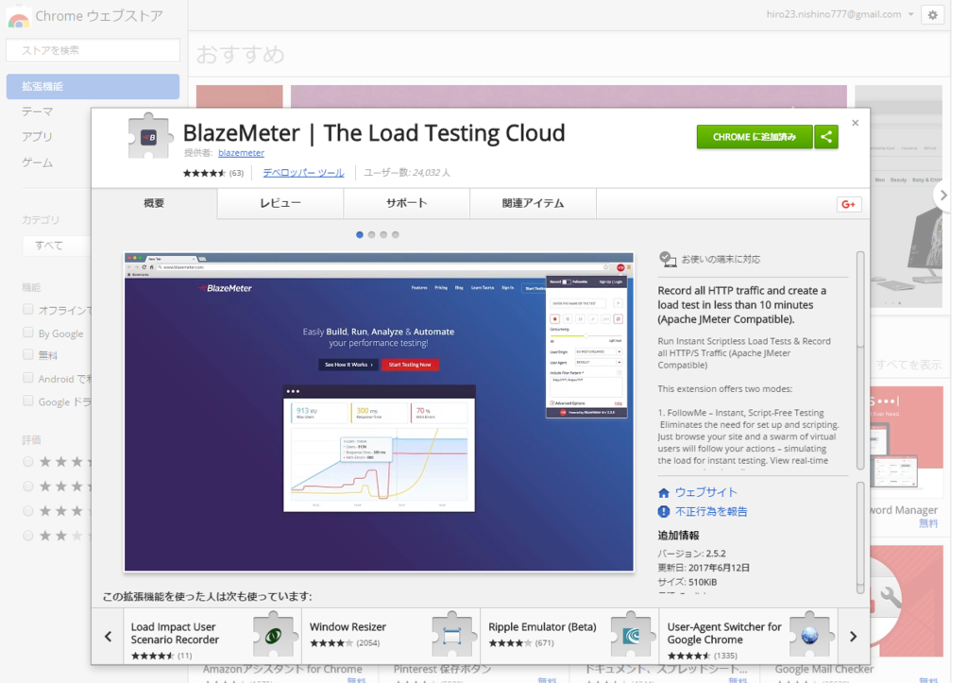The width and height of the screenshot is (967, 683).
Task: Open the デベロッパー ツール category link
Action: pos(303,174)
